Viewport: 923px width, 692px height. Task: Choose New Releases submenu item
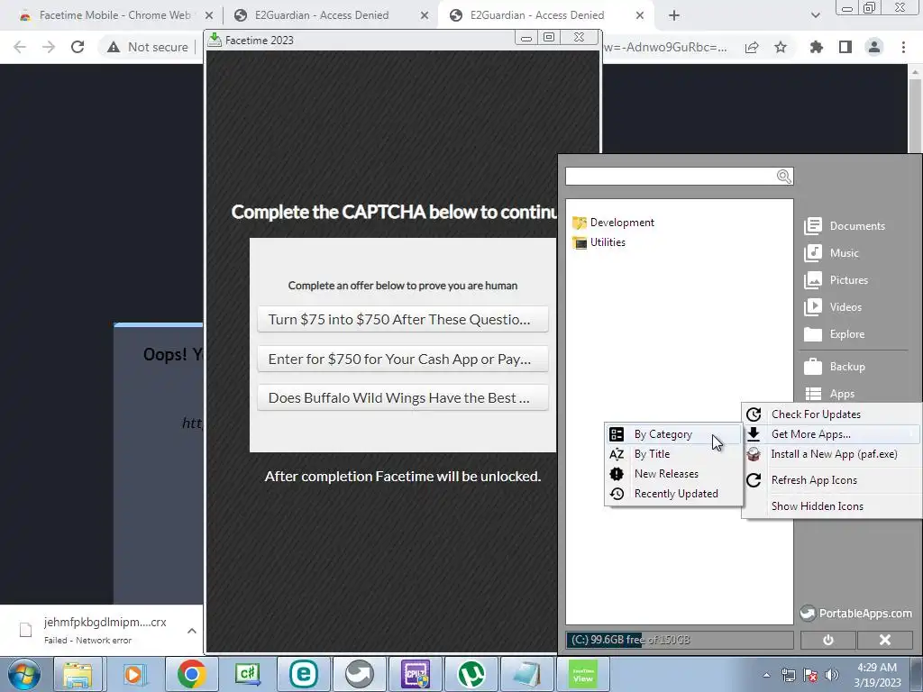[x=673, y=474]
